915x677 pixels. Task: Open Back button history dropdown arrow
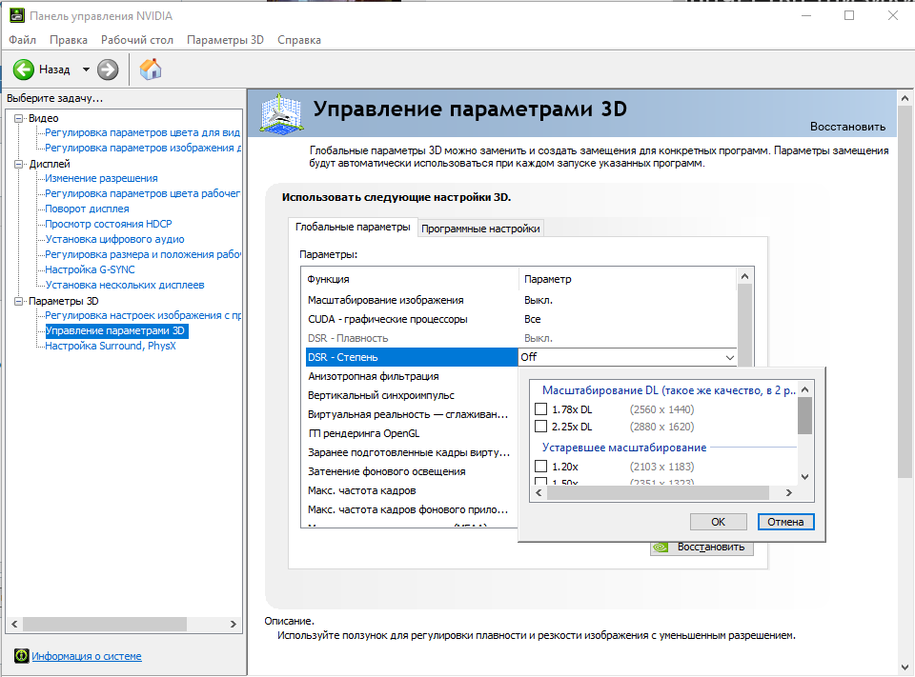tap(87, 70)
